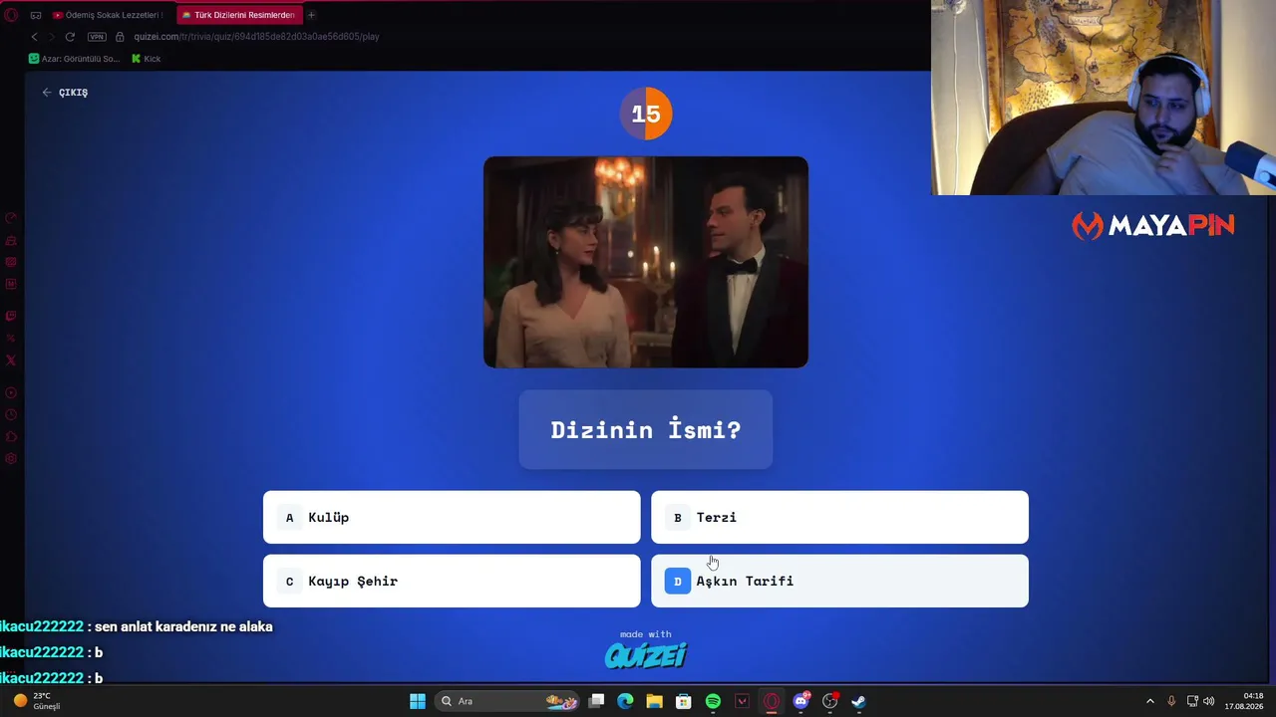Choose answer C Kayıp Şehir
Image resolution: width=1276 pixels, height=717 pixels.
coord(452,581)
